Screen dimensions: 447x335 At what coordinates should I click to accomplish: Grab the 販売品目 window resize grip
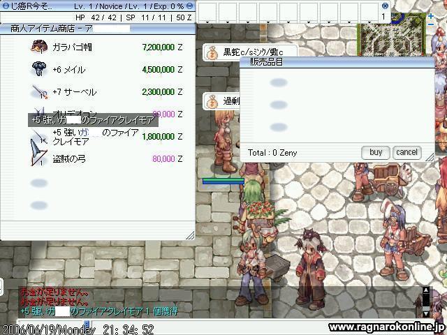pos(430,158)
